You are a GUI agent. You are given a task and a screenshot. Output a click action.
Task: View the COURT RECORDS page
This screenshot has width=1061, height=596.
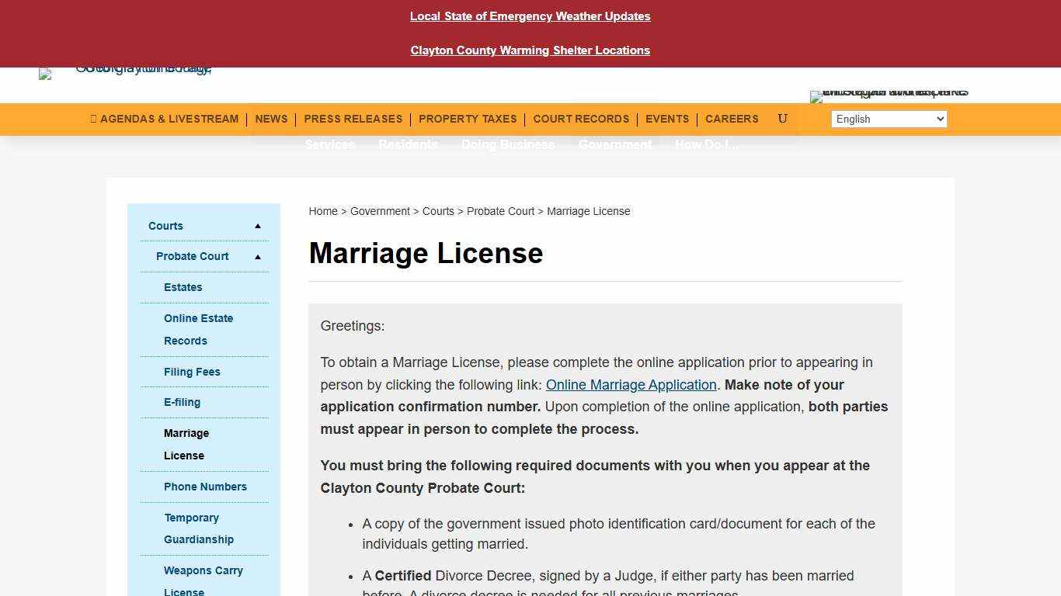tap(581, 119)
